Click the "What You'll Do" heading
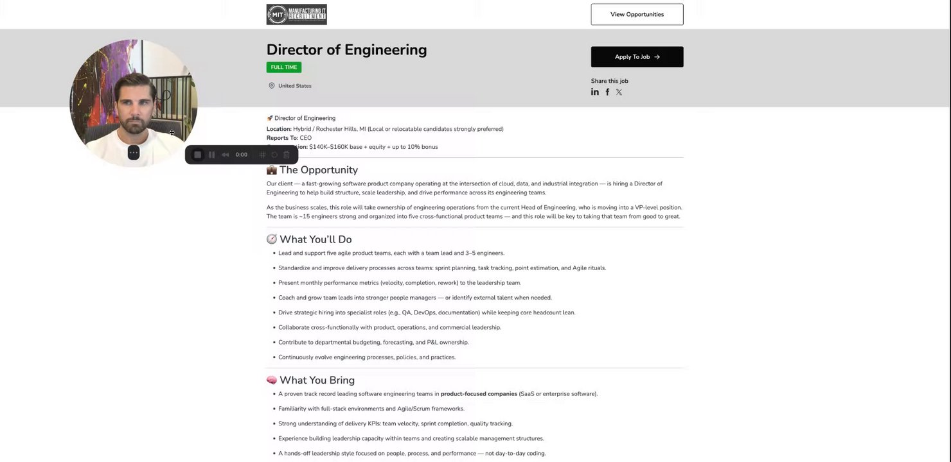This screenshot has height=462, width=951. pos(316,239)
